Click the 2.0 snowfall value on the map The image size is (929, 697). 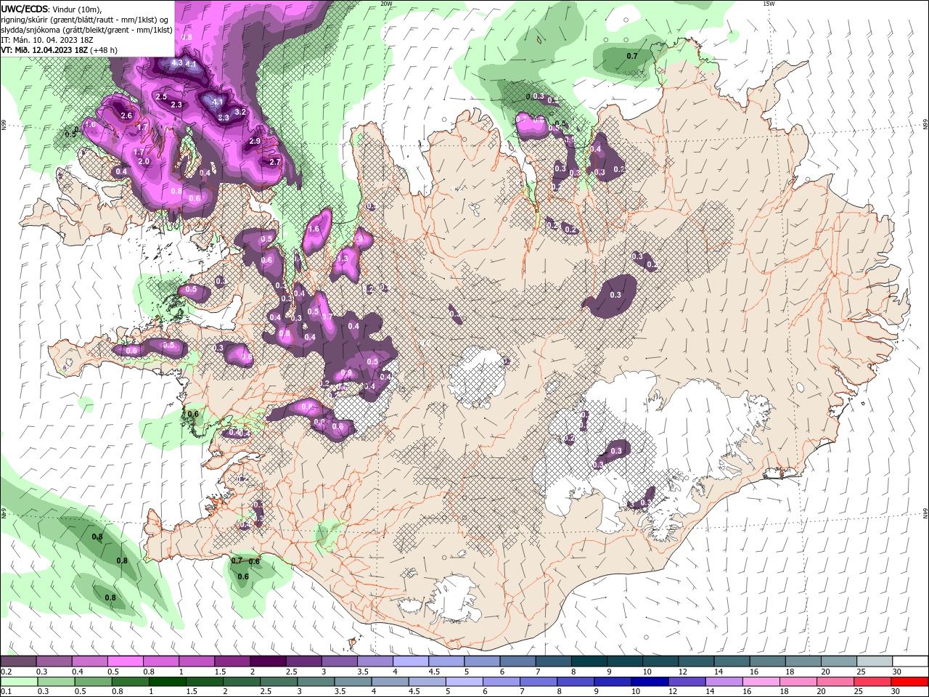click(144, 162)
